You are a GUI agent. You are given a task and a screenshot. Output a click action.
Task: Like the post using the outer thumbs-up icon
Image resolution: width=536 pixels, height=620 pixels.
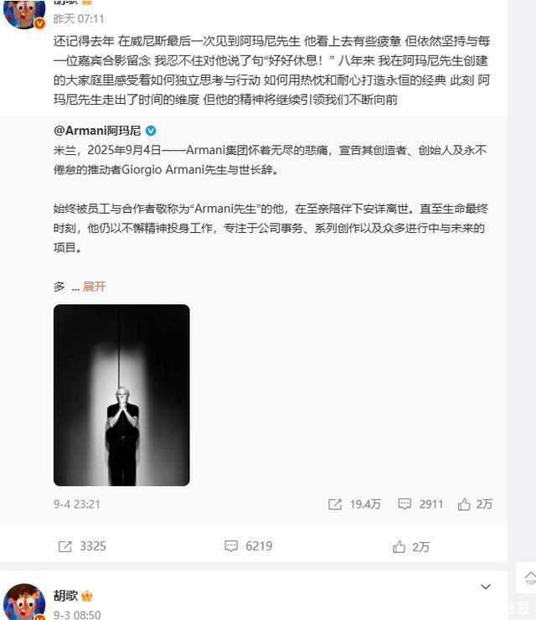399,546
